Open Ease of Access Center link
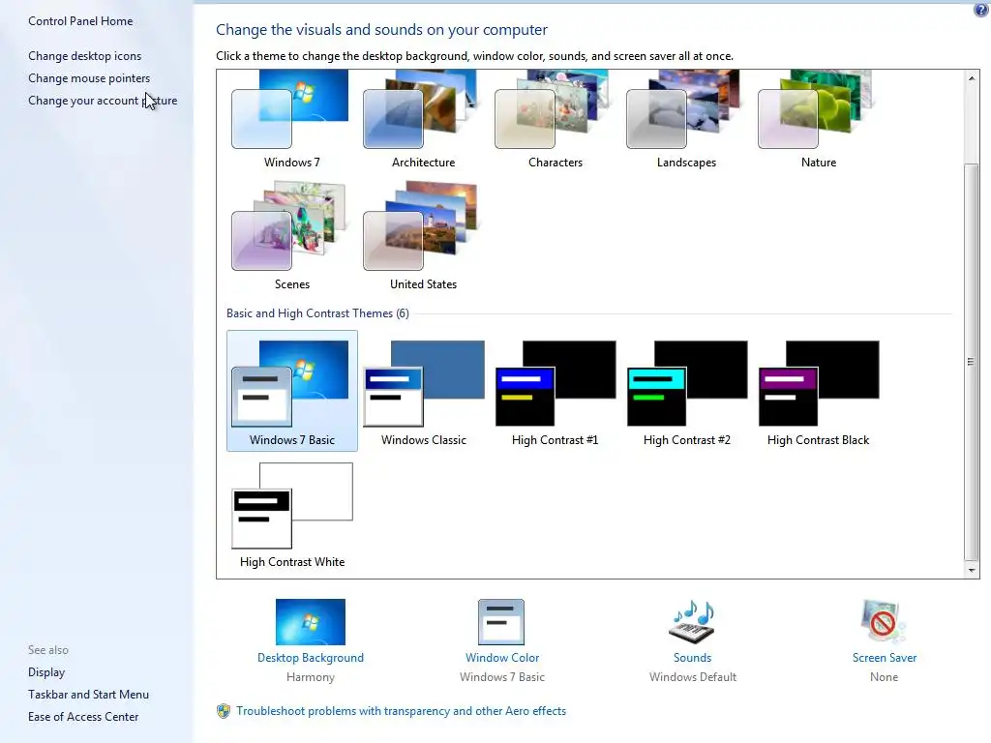The image size is (991, 743). coord(83,717)
